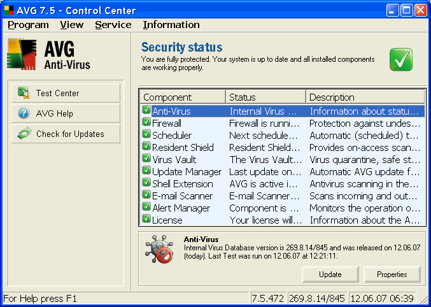Open AVG Help
Screen dimensions: 431x307
point(66,113)
